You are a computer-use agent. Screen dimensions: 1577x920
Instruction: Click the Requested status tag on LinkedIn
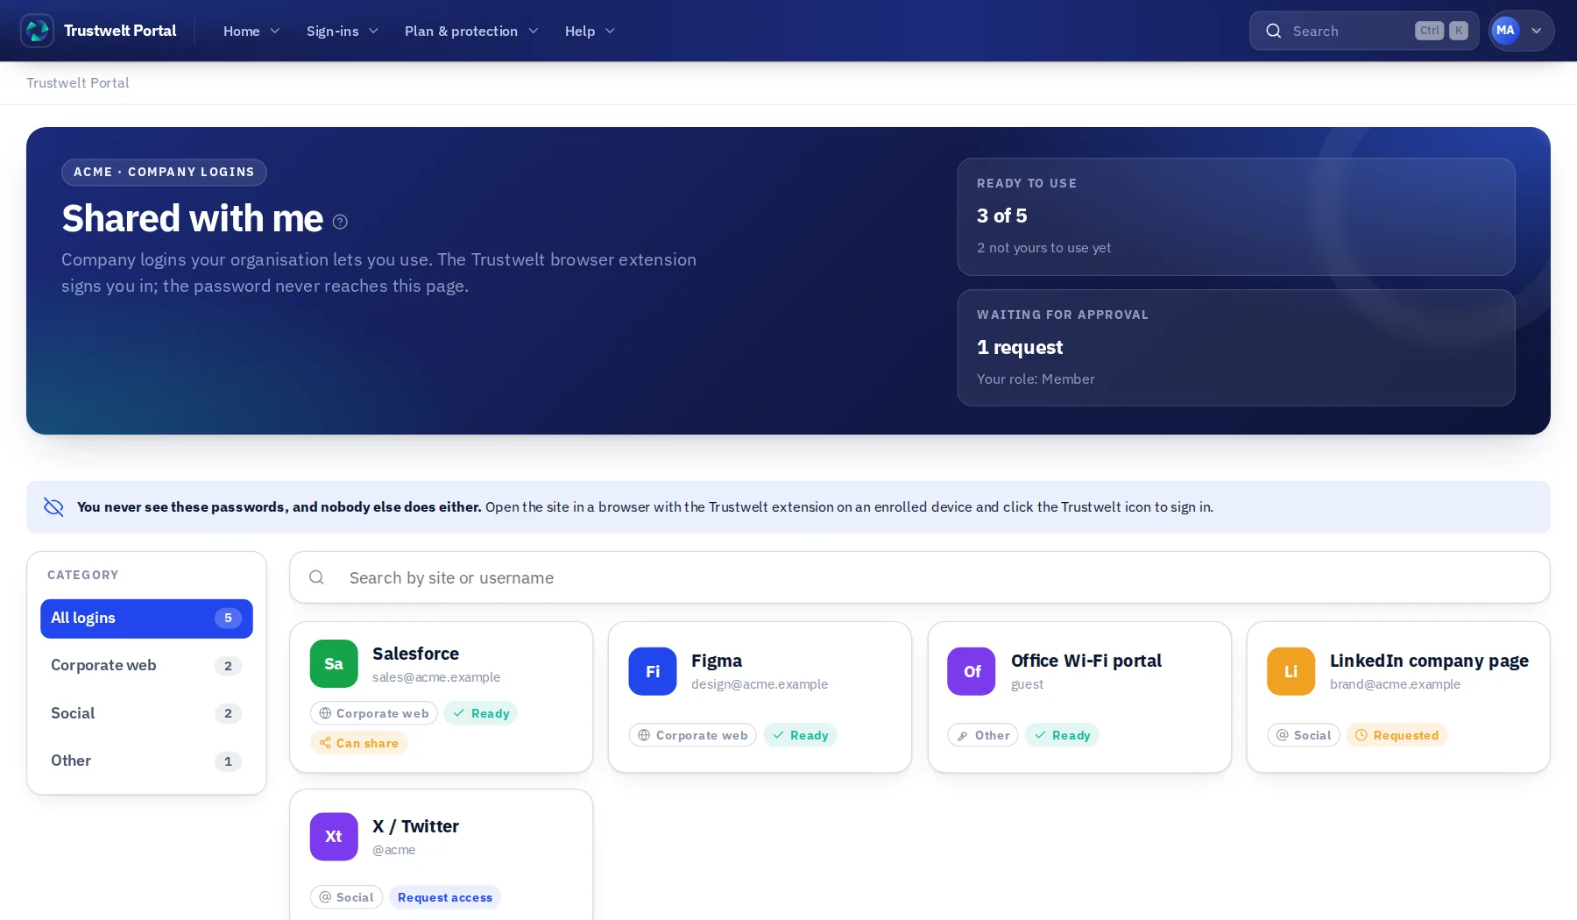click(x=1397, y=735)
